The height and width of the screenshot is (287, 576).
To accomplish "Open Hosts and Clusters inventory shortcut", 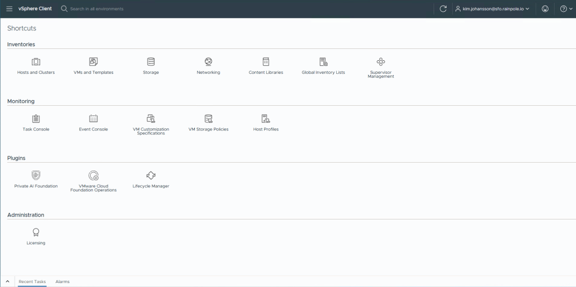I will click(36, 62).
